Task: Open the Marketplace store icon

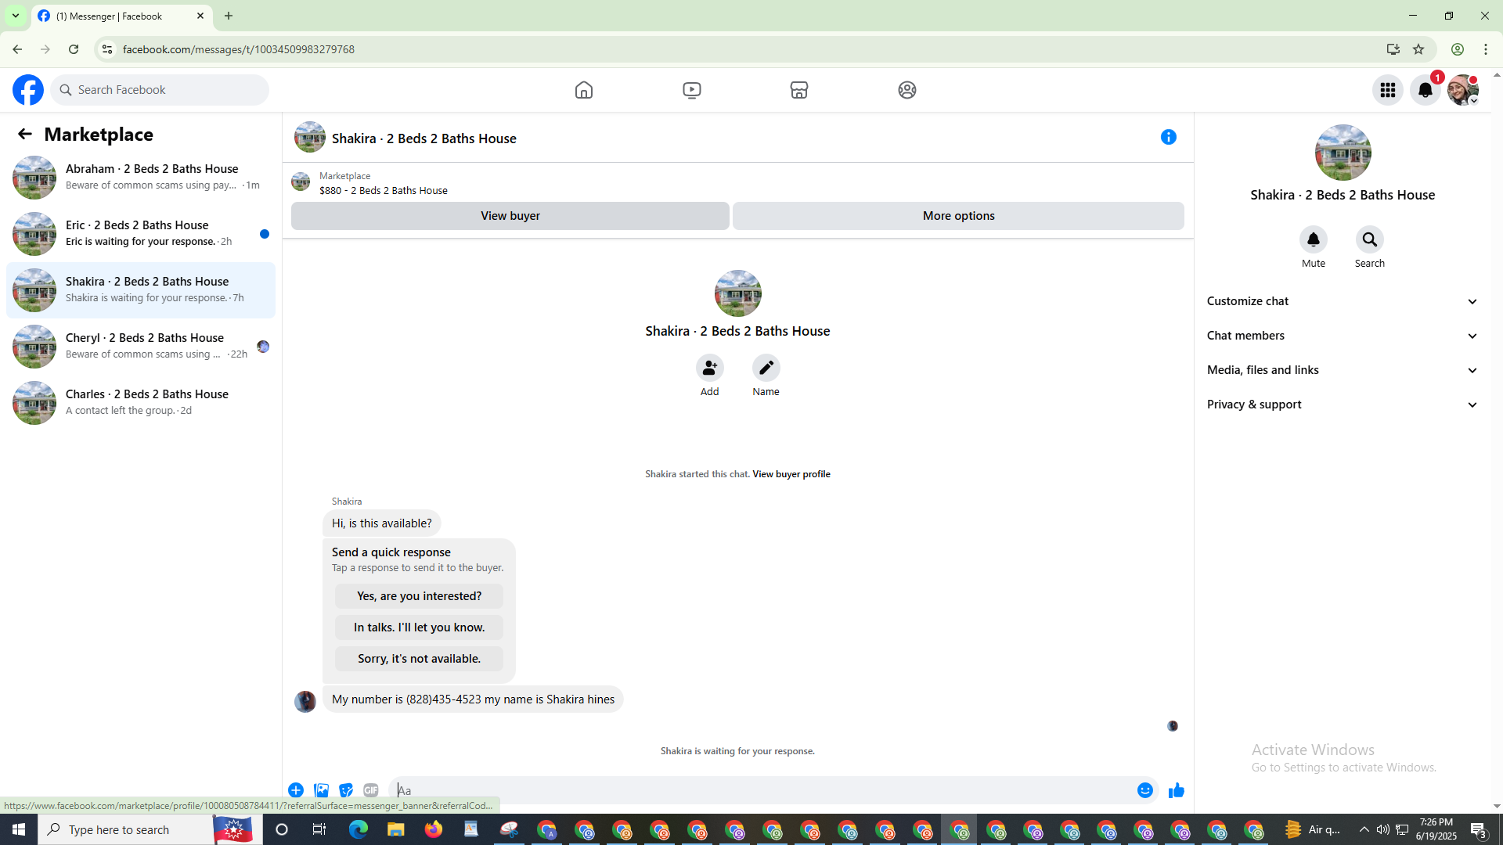Action: click(799, 90)
